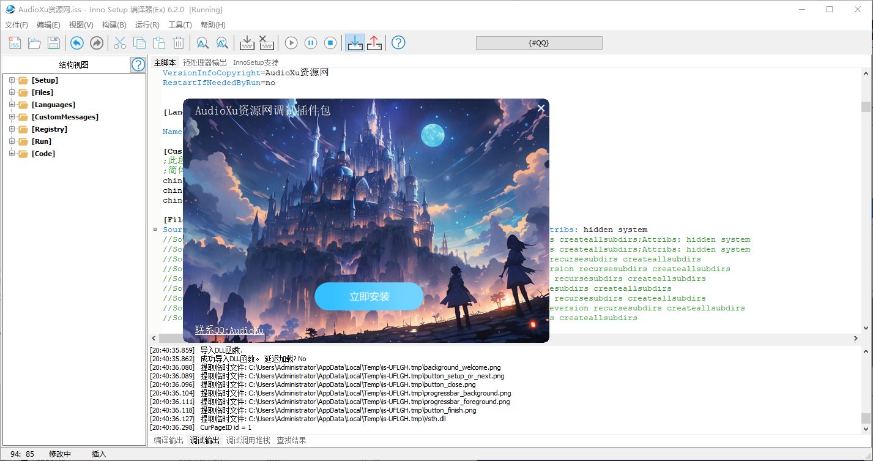The width and height of the screenshot is (873, 461).
Task: Open the 构建(B) menu
Action: point(114,25)
